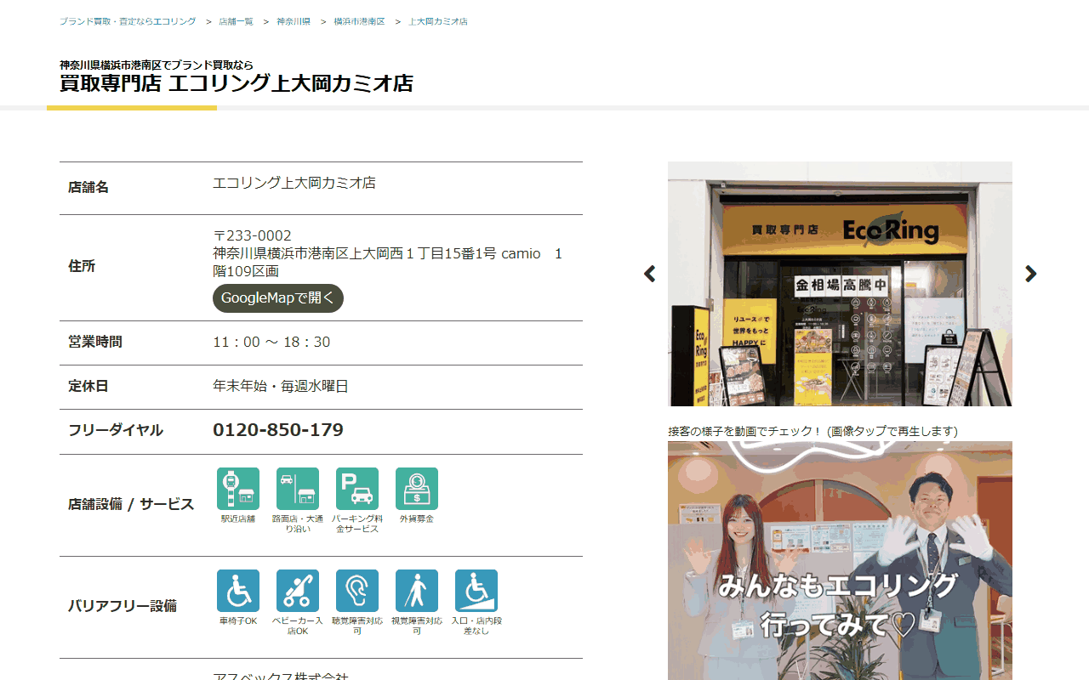The height and width of the screenshot is (680, 1089).
Task: Open 神奈川県 breadcrumb link
Action: (294, 21)
